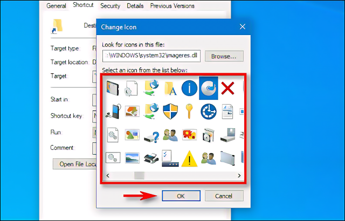Screen dimensions: 345x221
Task: Close the Change Icon dialog
Action: tap(243, 27)
